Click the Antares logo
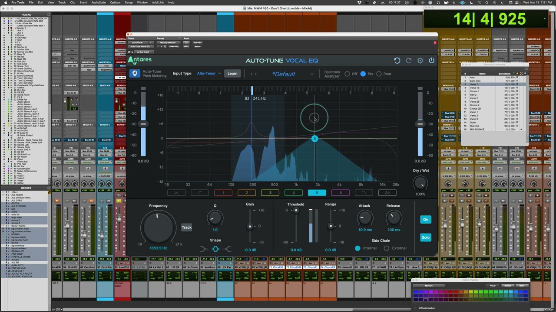The image size is (556, 312). click(140, 60)
